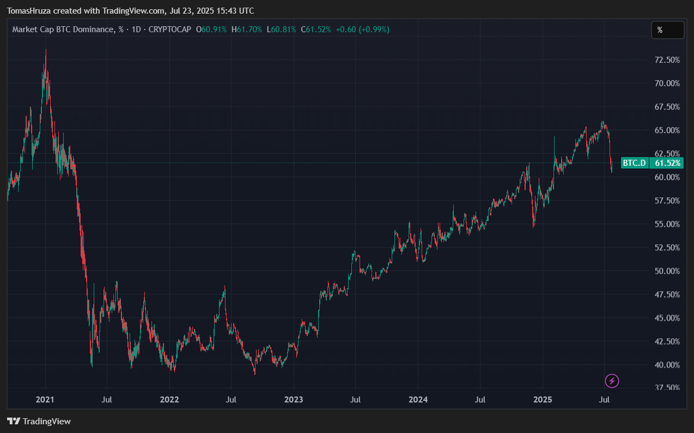Select the 2021 label on time axis

click(45, 400)
